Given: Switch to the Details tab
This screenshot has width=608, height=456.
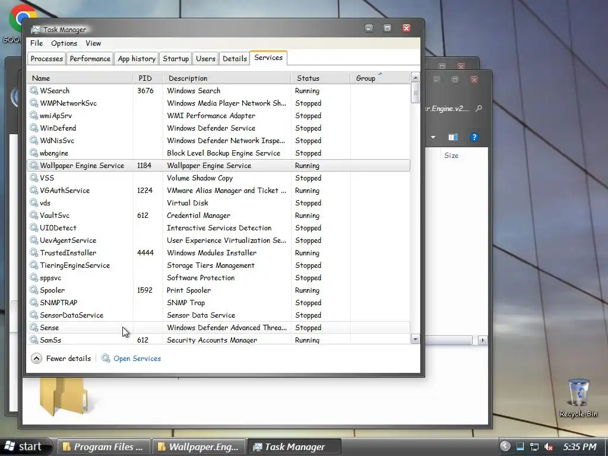Looking at the screenshot, I should [235, 59].
